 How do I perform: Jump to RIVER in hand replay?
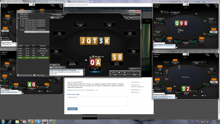(x=135, y=75)
